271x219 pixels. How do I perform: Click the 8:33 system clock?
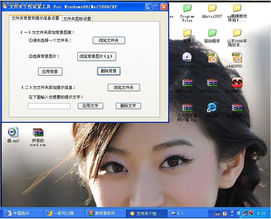click(261, 214)
